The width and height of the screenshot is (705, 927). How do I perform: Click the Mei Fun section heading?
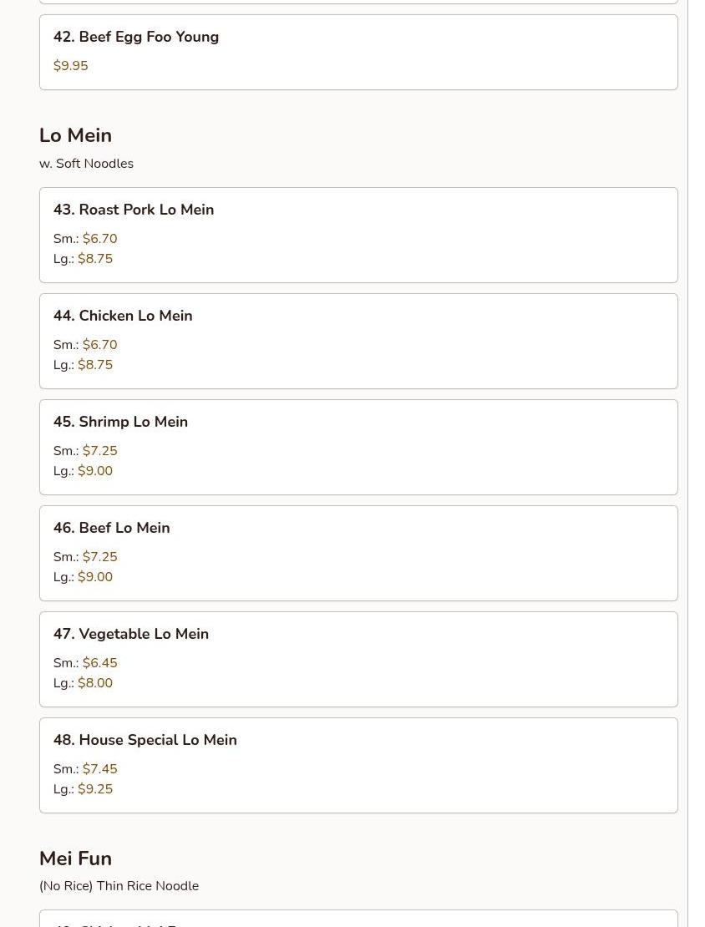[75, 859]
